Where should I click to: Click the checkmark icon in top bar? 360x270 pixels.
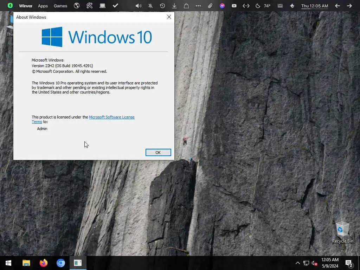click(115, 6)
